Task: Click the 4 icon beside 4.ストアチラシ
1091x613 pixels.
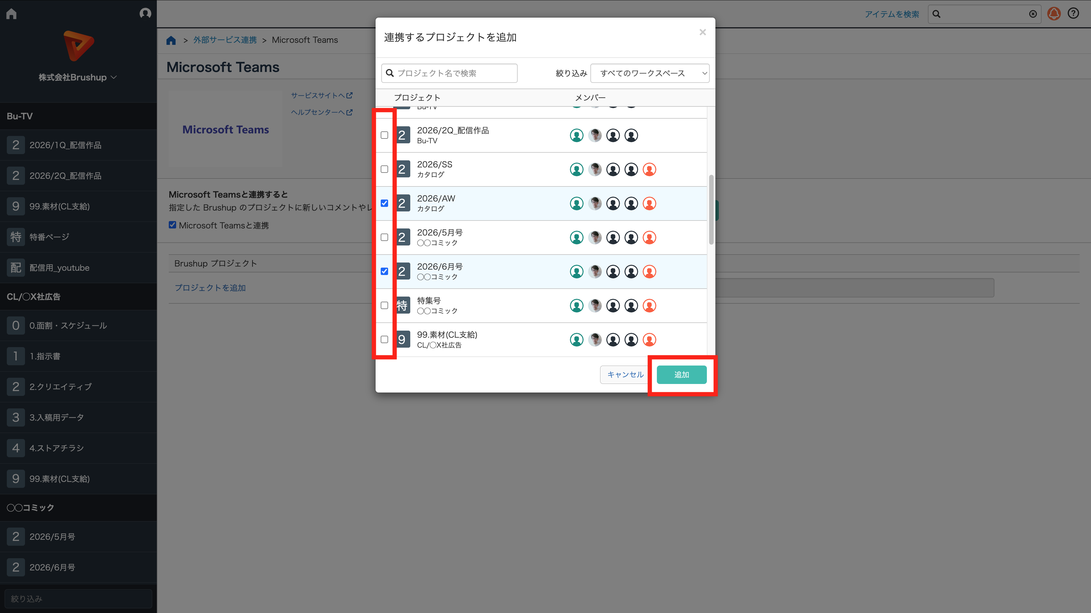Action: 16,448
